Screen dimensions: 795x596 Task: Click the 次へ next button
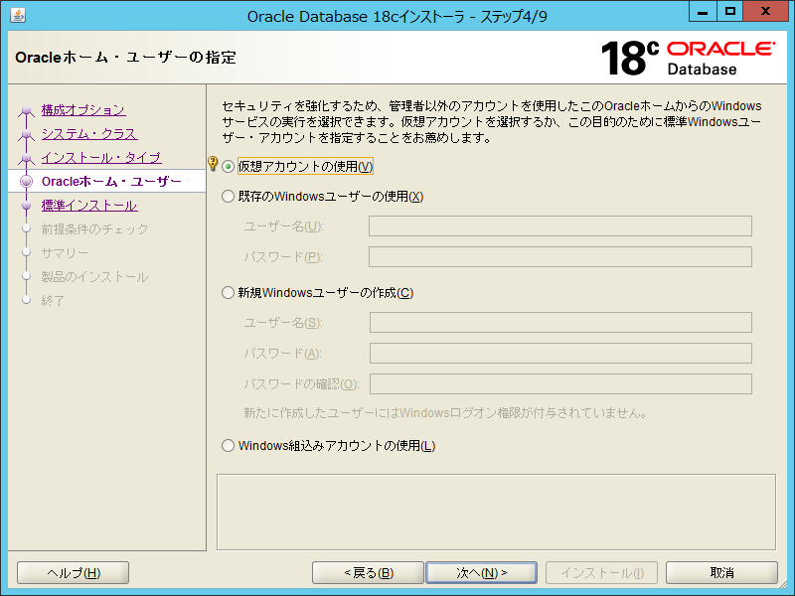[482, 573]
